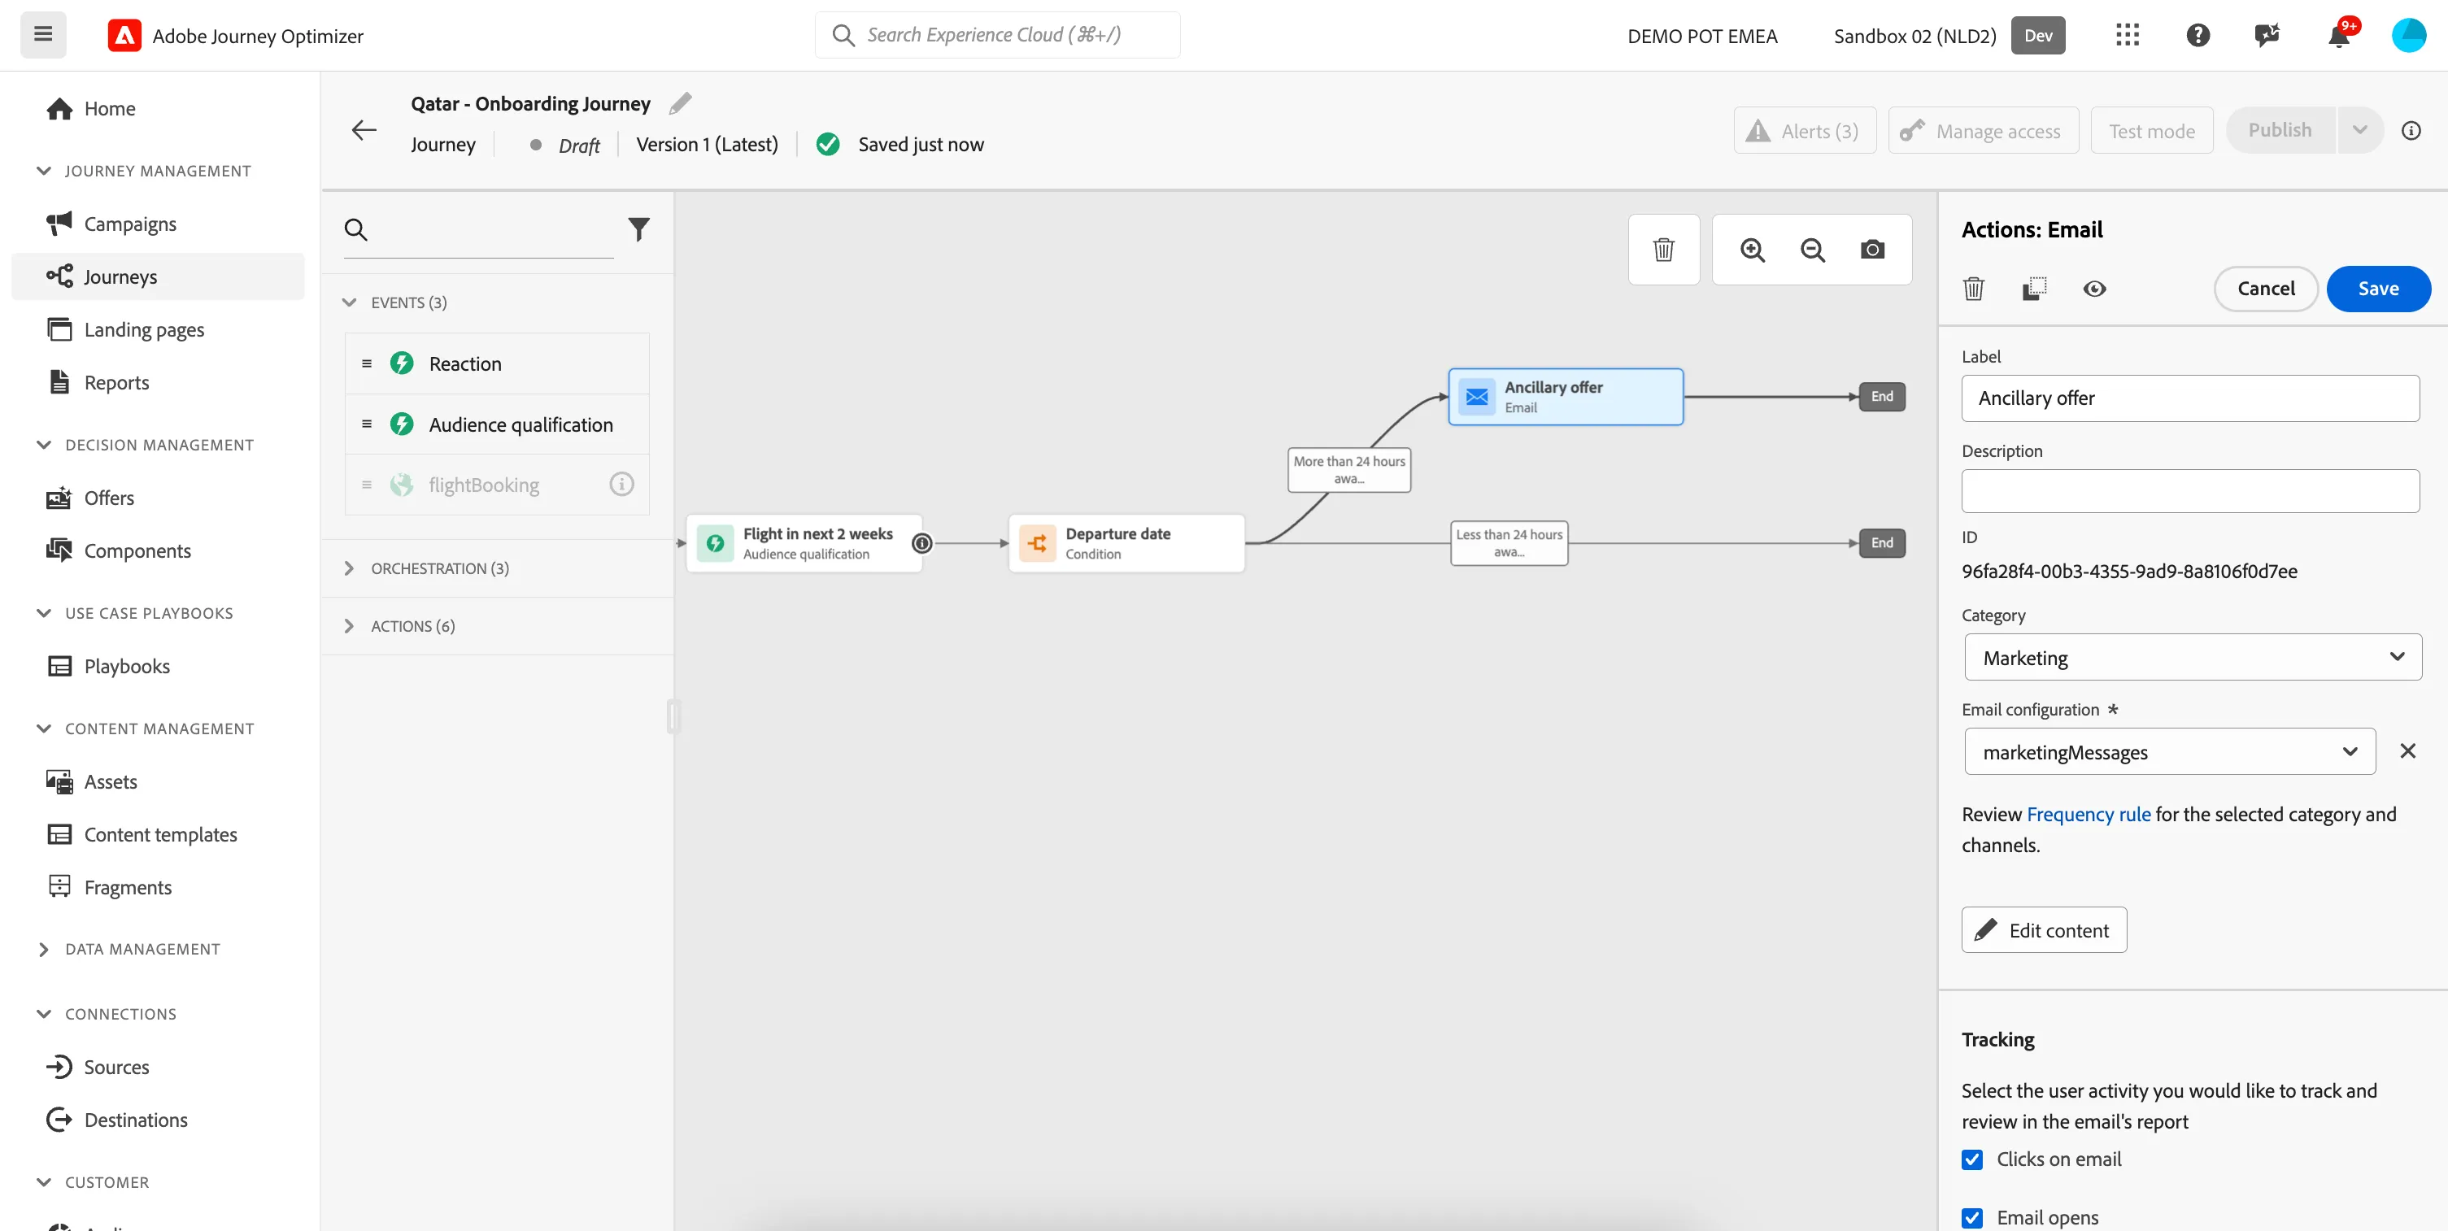Uncheck Email opens tracking

click(x=1972, y=1218)
